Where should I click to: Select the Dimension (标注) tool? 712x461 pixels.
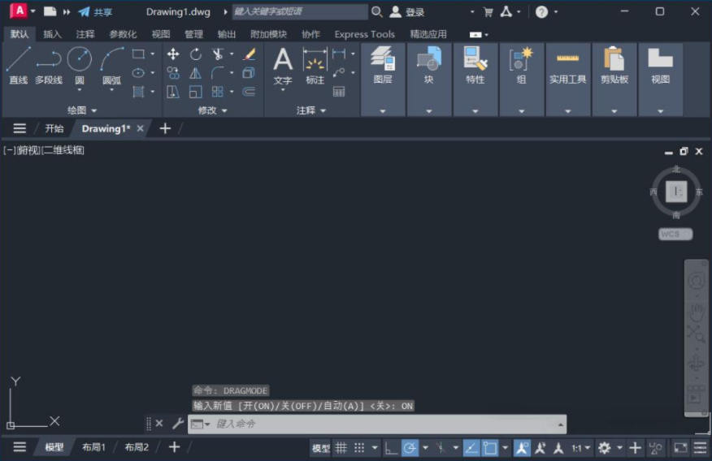click(315, 65)
